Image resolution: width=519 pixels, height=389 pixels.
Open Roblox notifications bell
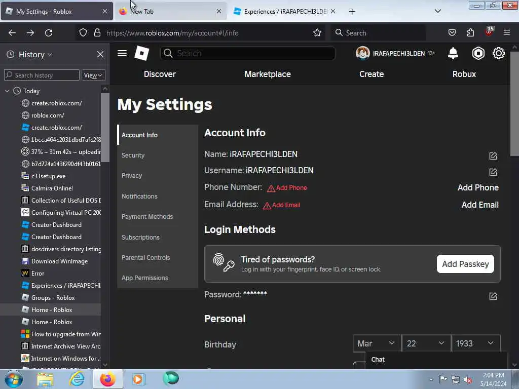tap(453, 53)
